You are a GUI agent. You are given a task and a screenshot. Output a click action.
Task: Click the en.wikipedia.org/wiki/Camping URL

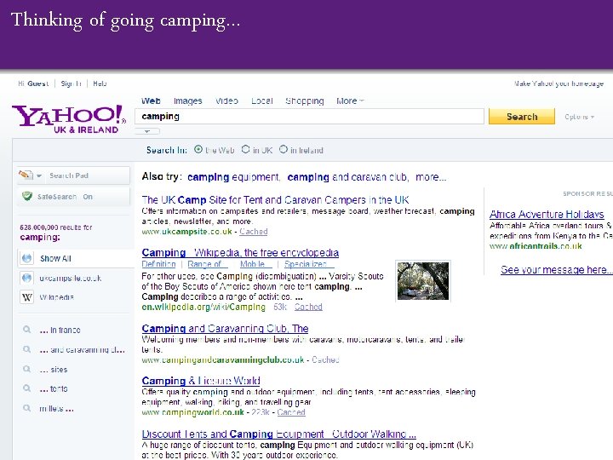203,307
